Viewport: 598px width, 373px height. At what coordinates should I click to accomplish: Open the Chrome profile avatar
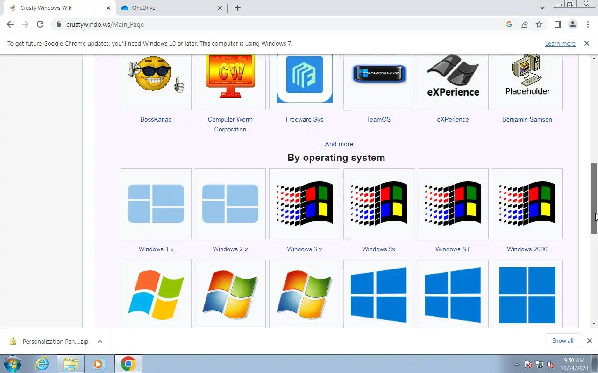click(x=572, y=24)
